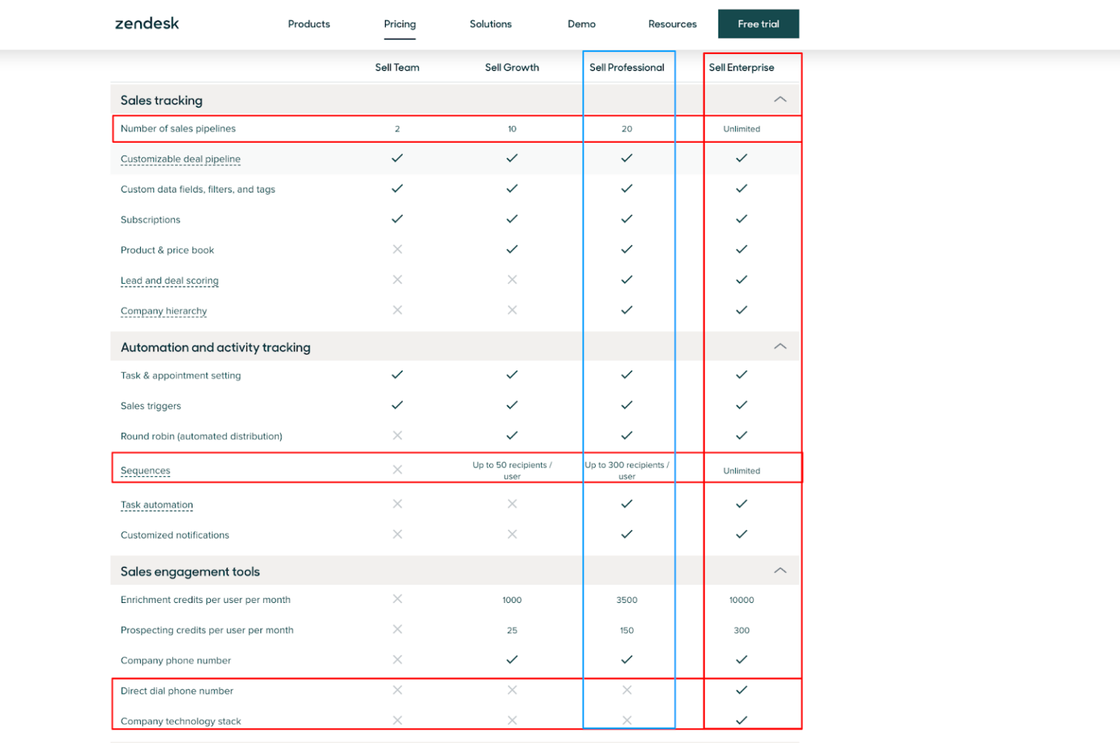The height and width of the screenshot is (743, 1120).
Task: Click the Product & price book checkmark for Sell Growth
Action: 512,249
